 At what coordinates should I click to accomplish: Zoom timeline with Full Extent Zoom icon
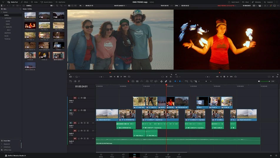186,81
